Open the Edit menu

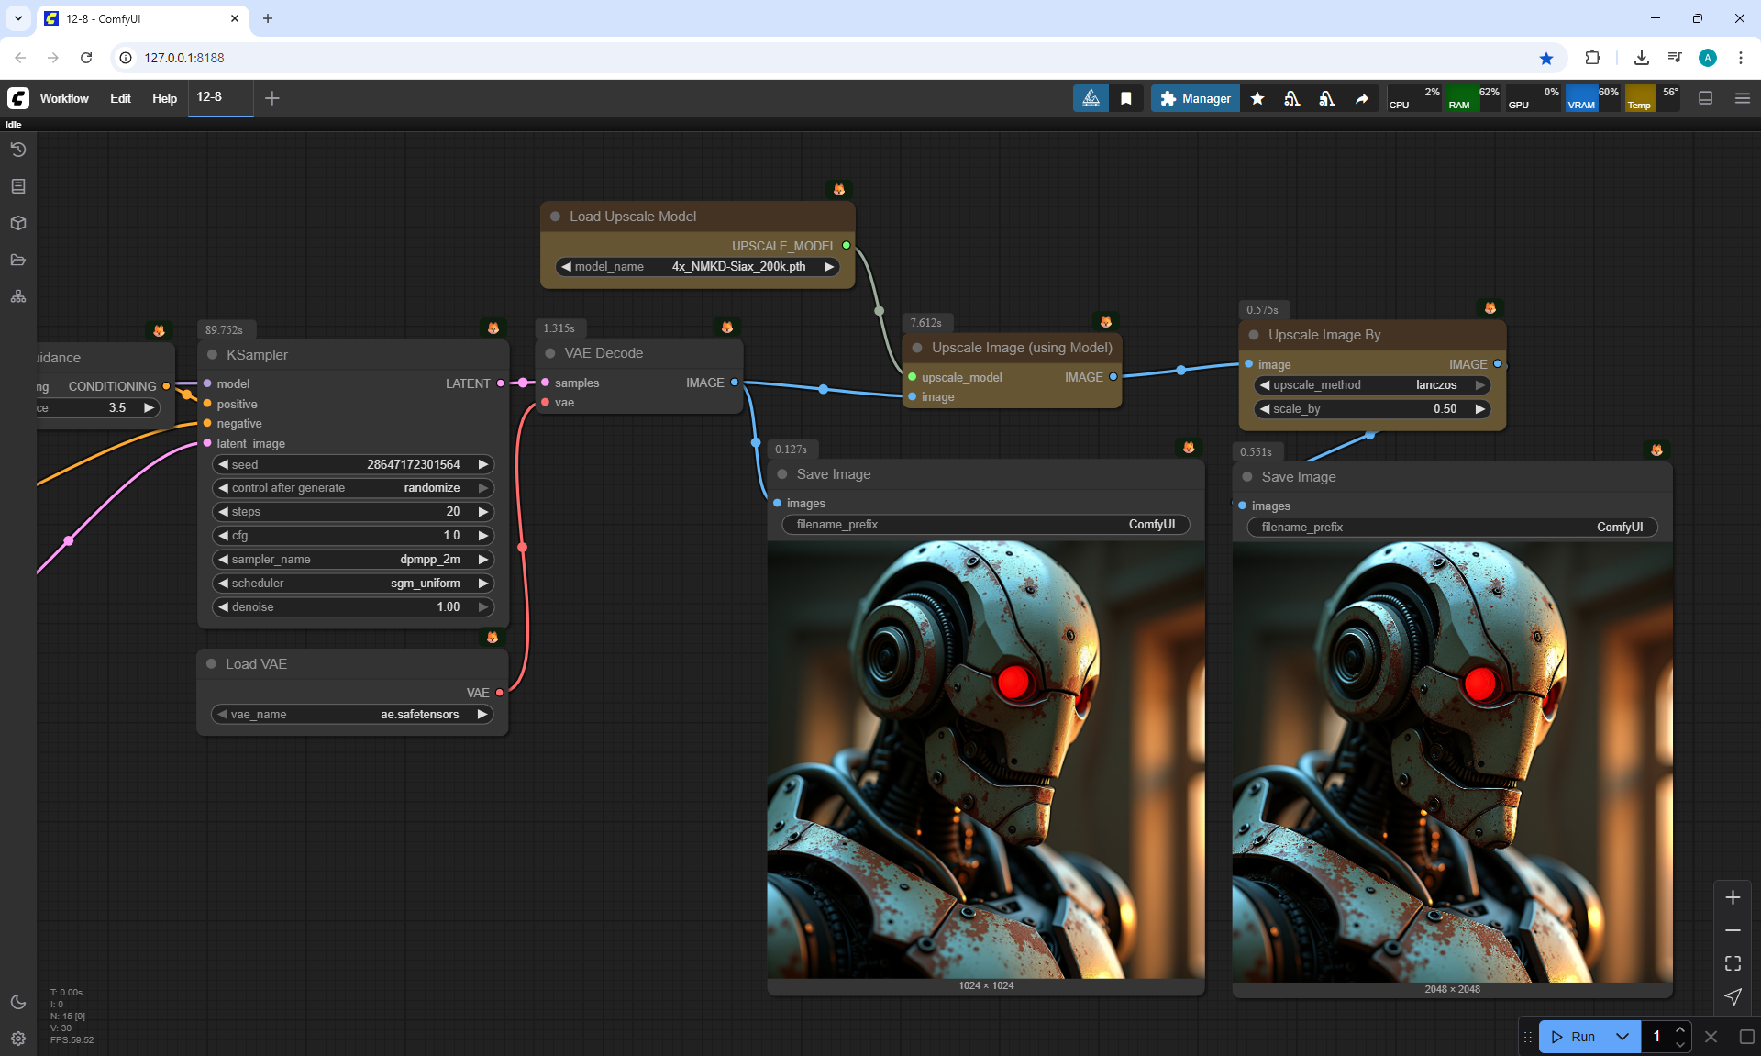click(120, 98)
